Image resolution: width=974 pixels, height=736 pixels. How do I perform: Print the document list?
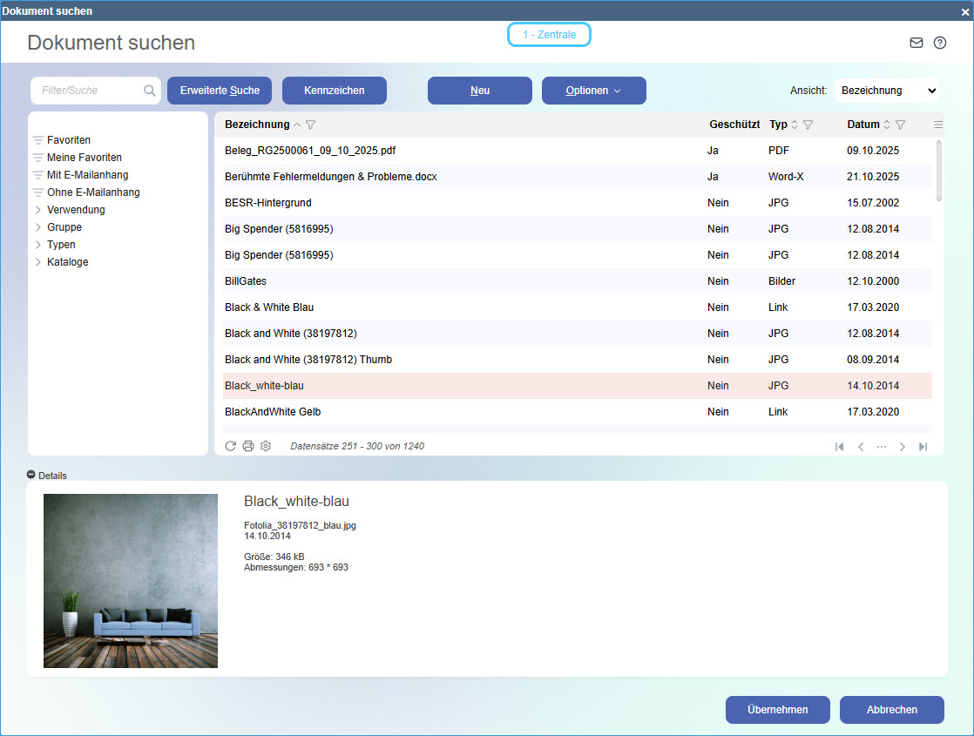point(247,445)
